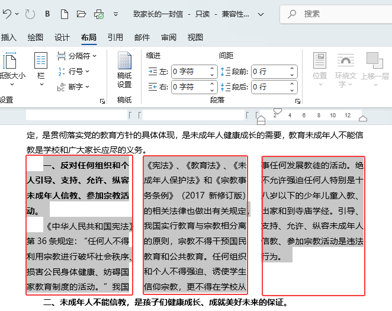Click the Redo icon
392x311 pixels.
pyautogui.click(x=30, y=14)
